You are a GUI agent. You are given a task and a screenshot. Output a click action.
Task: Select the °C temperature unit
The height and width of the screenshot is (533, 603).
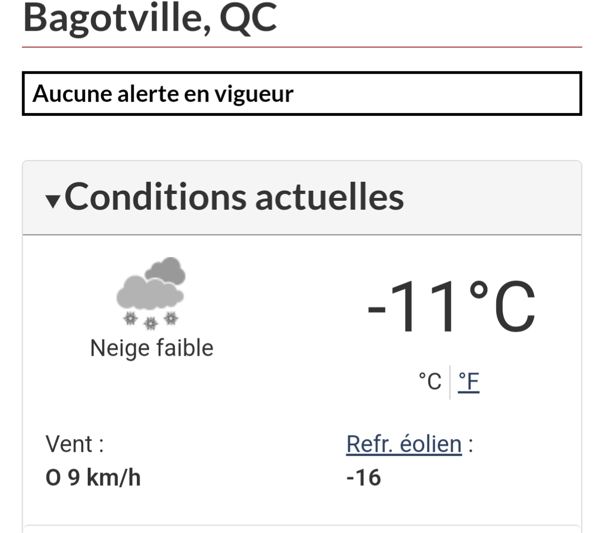[x=430, y=382]
